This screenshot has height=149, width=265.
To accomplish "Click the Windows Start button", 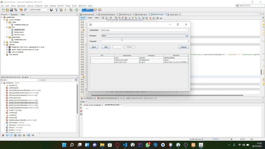I will (64, 145).
